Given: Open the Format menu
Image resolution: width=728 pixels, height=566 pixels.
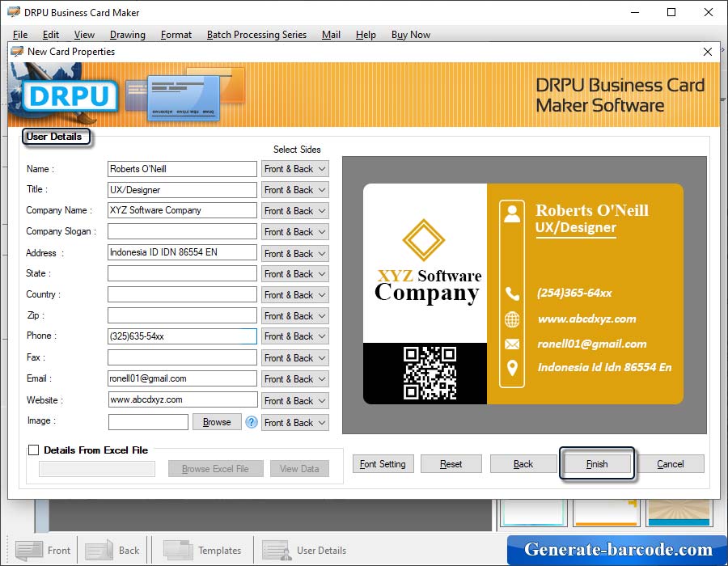Looking at the screenshot, I should pyautogui.click(x=176, y=35).
